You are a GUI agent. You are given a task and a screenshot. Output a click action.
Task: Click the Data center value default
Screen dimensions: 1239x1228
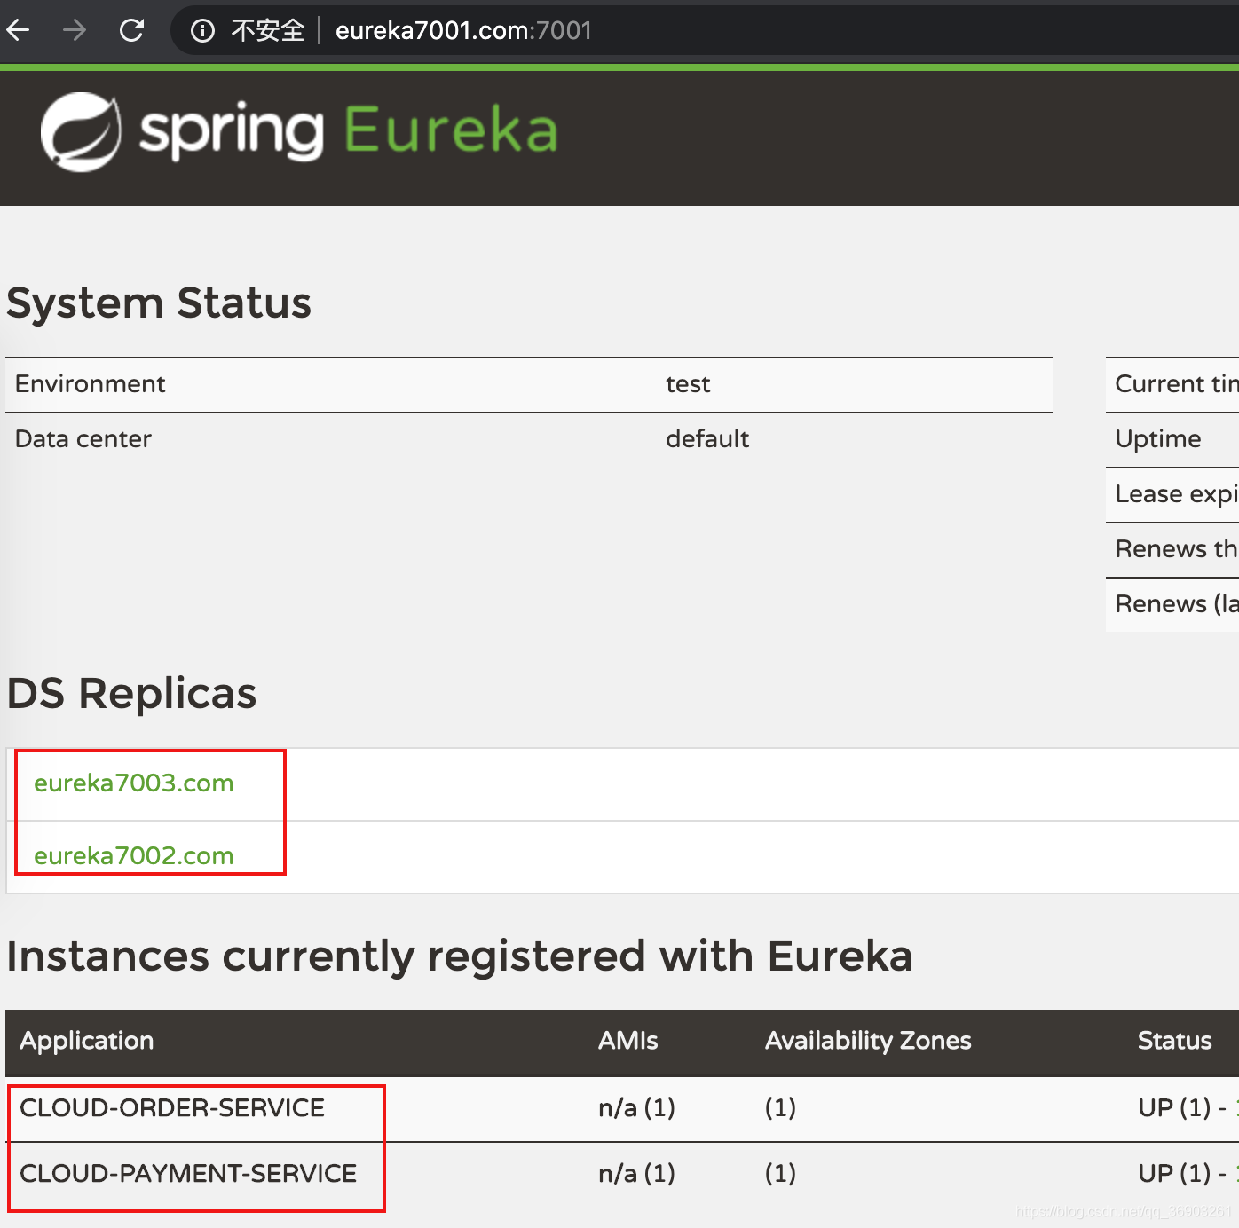tap(707, 439)
